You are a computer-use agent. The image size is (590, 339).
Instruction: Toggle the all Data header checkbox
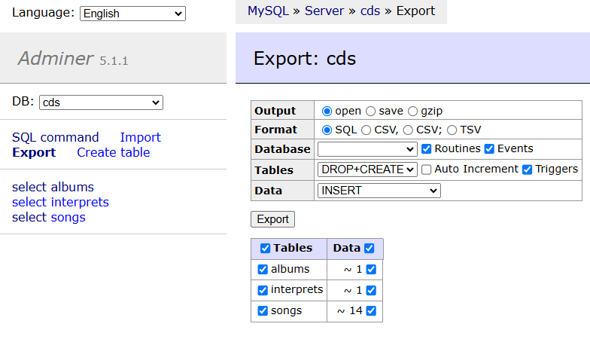369,249
